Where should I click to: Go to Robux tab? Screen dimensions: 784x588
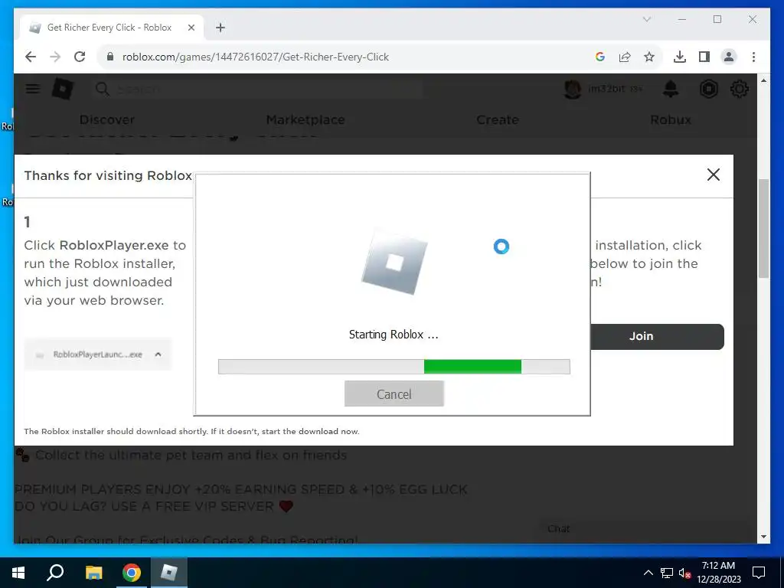pos(671,120)
